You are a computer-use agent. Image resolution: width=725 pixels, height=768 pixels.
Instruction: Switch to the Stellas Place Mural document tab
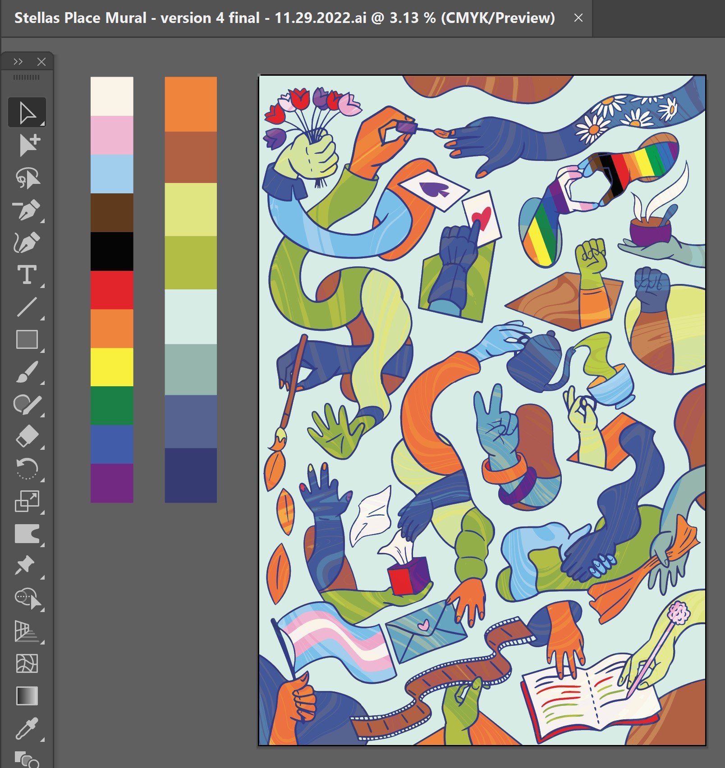pos(284,18)
